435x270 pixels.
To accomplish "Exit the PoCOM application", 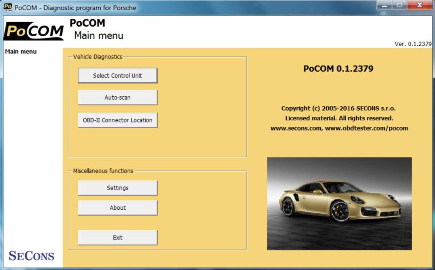I will click(x=117, y=237).
